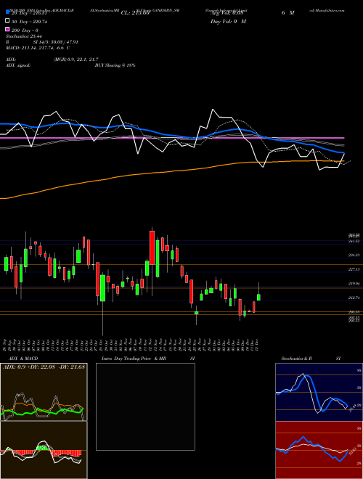The image size is (363, 479).
Task: Open the ADX indicator mini chart
Action: point(44,392)
